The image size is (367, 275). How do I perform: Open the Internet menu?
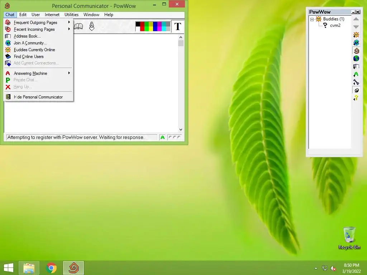52,14
